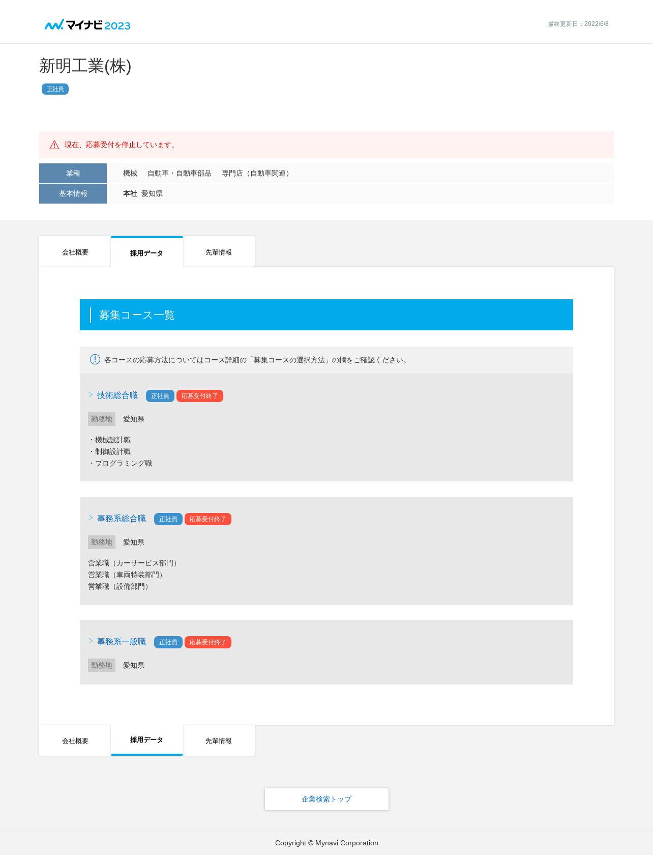Click 応募受付終了 badge for 事務系総合職
The width and height of the screenshot is (653, 855).
pos(208,519)
